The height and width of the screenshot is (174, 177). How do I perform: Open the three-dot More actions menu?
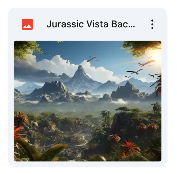point(152,24)
